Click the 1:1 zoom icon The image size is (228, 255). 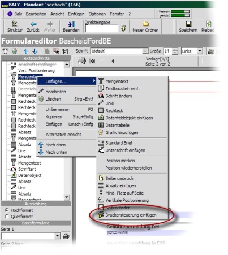(65, 51)
